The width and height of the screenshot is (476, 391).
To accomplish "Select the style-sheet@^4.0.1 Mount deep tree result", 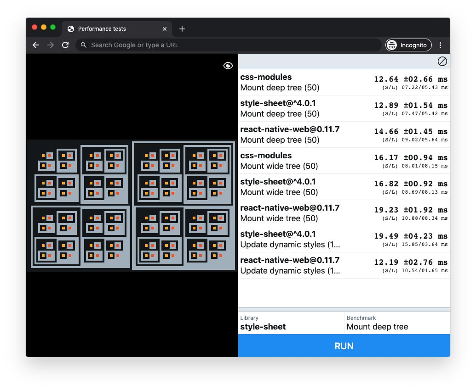I will (x=344, y=108).
